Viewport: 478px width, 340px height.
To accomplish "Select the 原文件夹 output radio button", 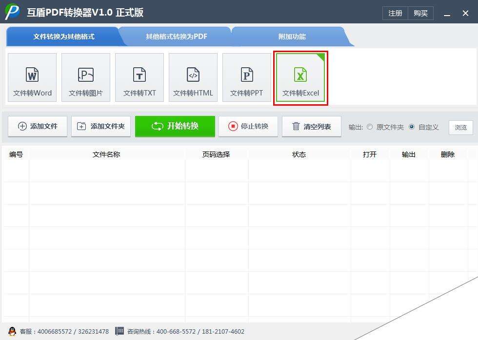I will (x=370, y=127).
